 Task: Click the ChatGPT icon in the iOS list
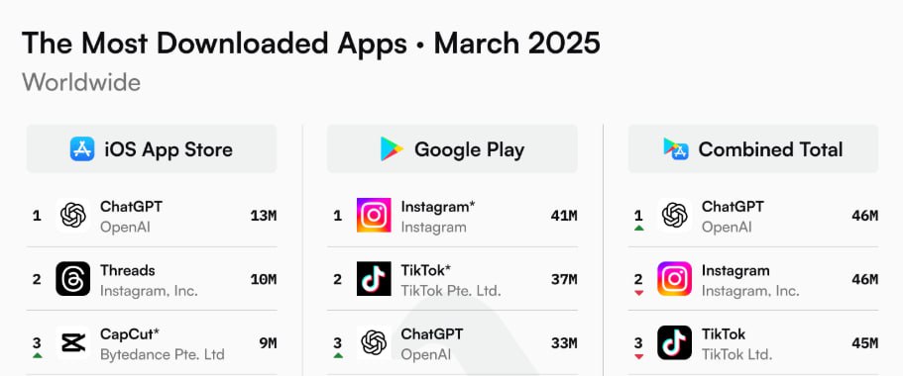[x=73, y=216]
